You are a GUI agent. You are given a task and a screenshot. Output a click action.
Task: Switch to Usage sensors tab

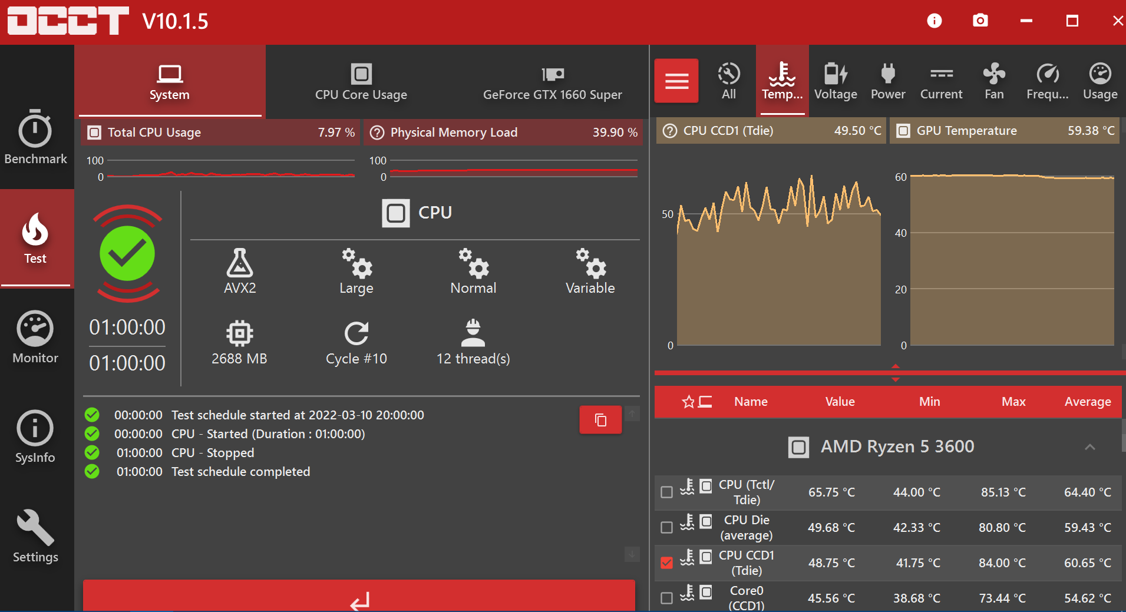tap(1100, 81)
